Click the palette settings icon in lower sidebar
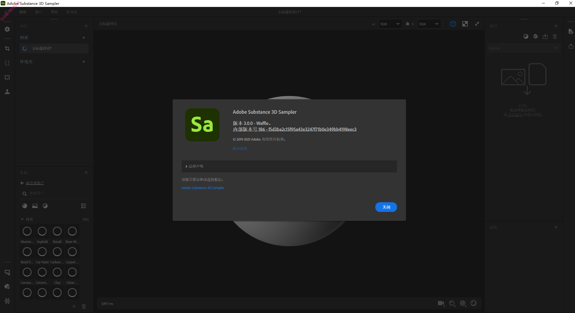This screenshot has width=575, height=313. (7, 287)
